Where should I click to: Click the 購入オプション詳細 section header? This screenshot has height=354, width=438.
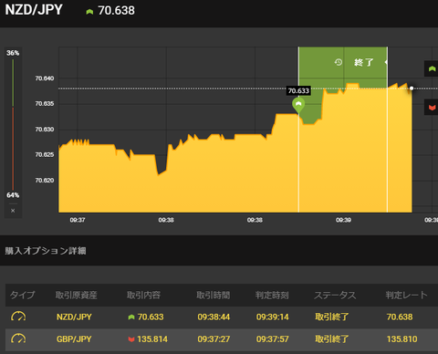[46, 251]
